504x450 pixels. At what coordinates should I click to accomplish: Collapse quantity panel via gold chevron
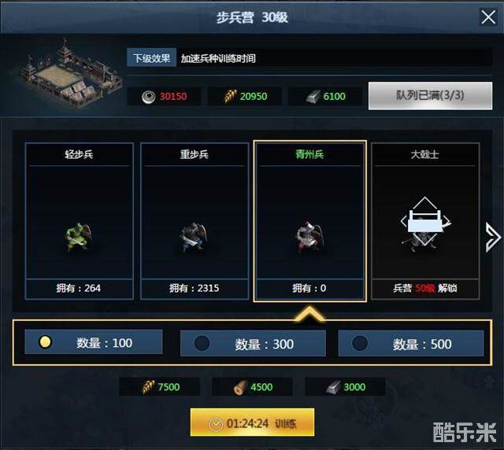click(x=309, y=313)
